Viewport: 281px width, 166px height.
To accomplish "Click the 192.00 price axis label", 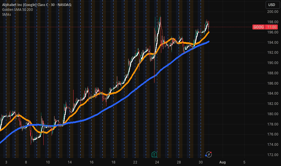I will [273, 53].
